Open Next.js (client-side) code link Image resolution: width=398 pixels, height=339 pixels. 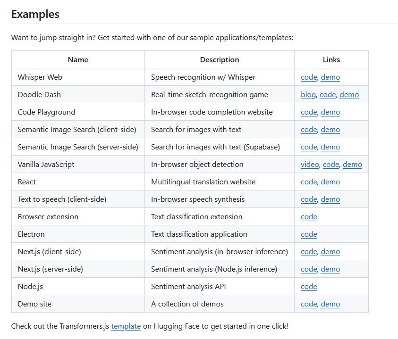coord(309,252)
